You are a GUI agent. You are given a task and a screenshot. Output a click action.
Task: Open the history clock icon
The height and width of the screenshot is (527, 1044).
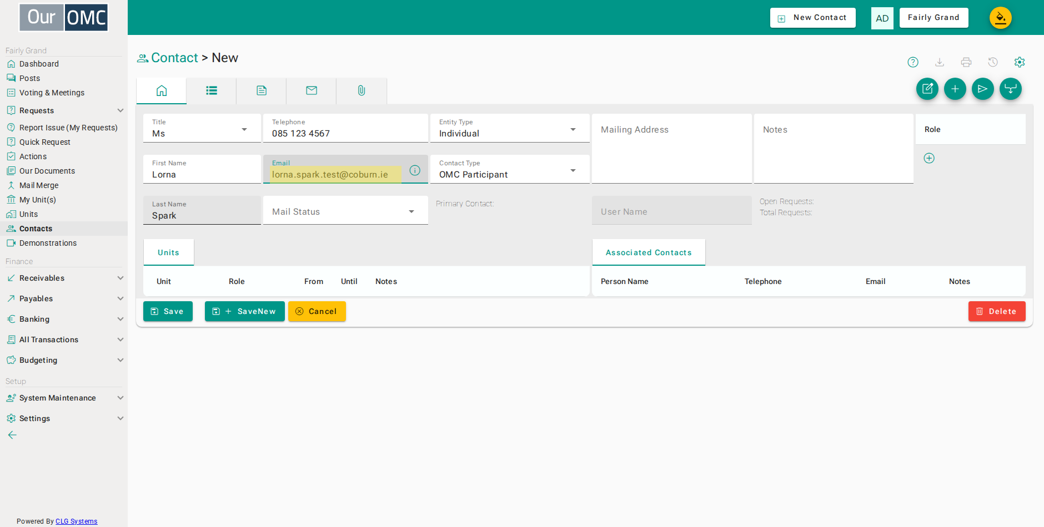click(993, 62)
